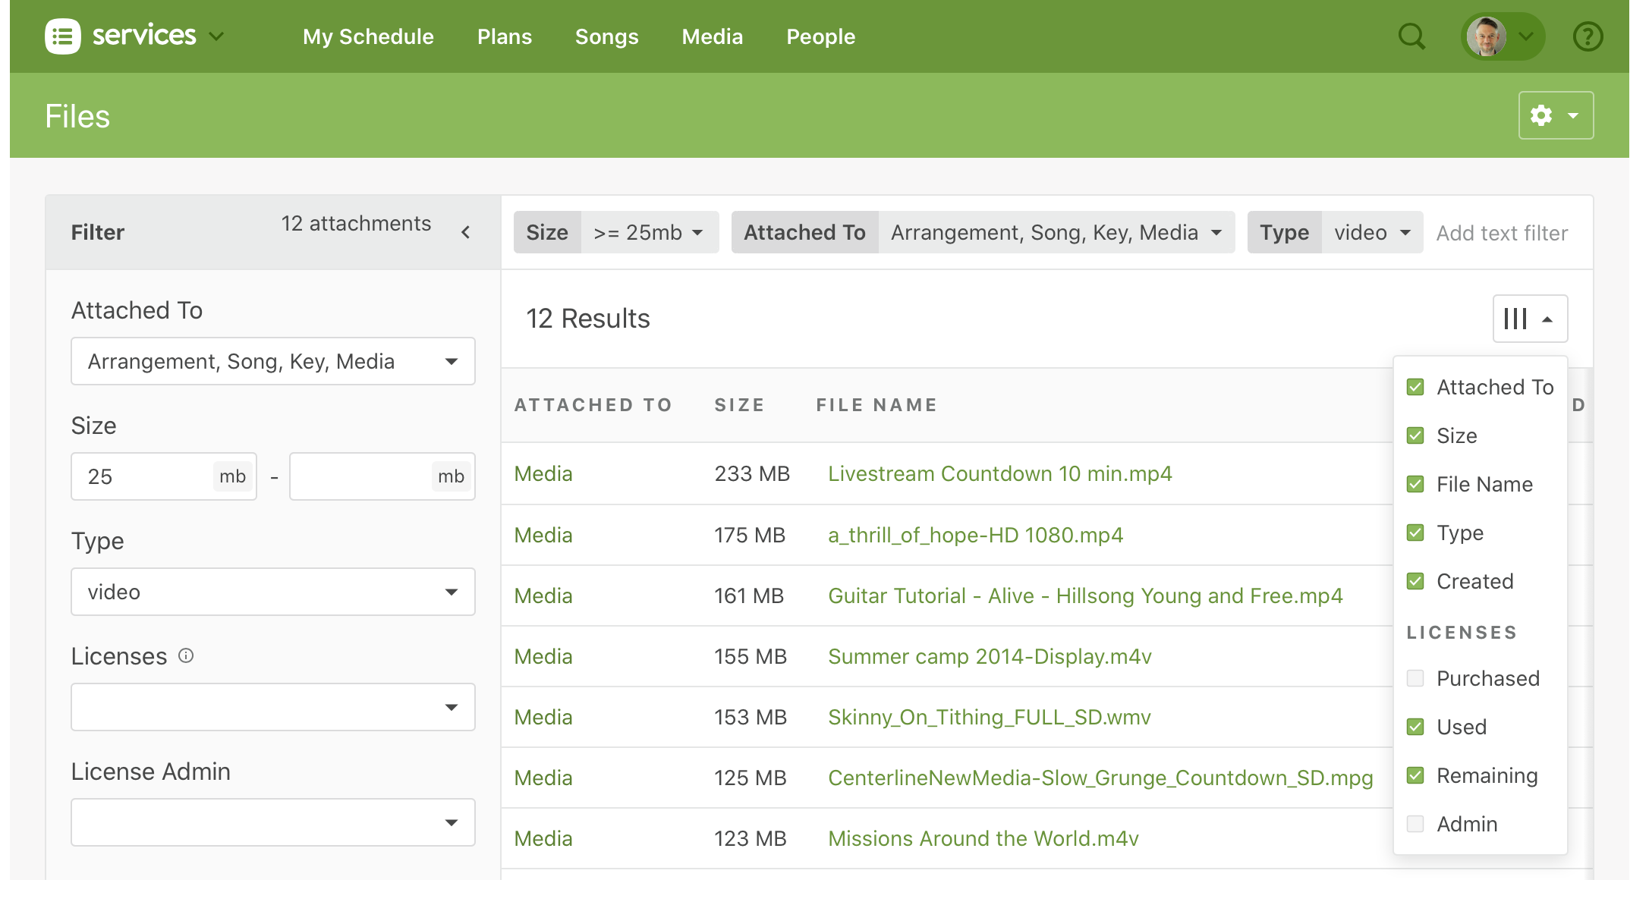Open the search magnifier icon
Viewport: 1649px width, 905px height.
(x=1411, y=36)
